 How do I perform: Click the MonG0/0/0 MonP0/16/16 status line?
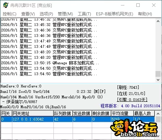33,107
